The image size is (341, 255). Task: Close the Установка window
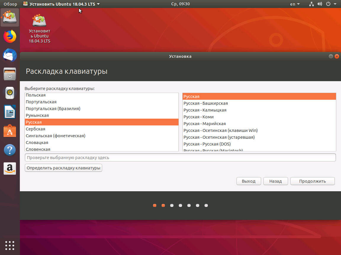tap(337, 56)
